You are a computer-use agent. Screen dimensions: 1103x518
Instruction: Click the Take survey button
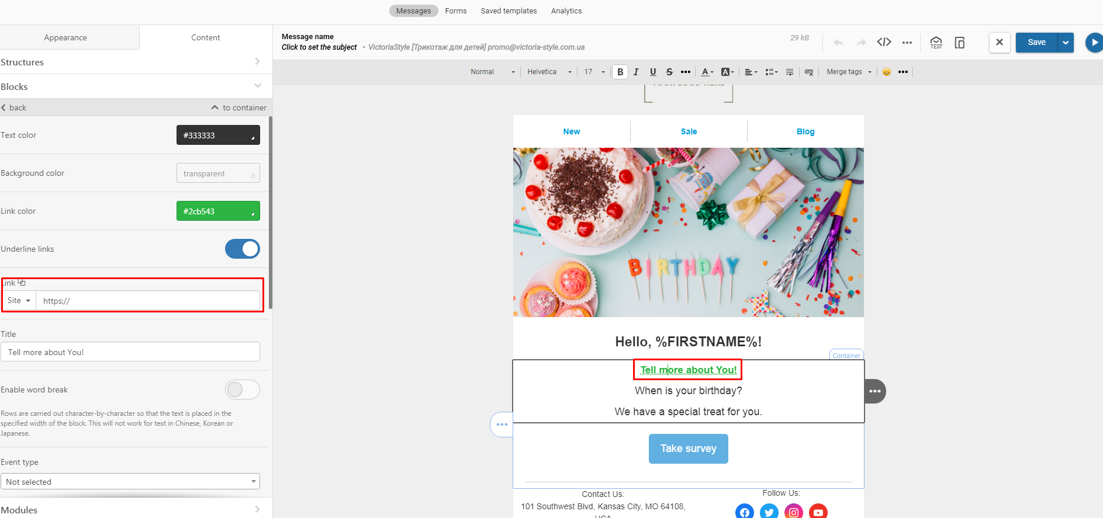[689, 449]
